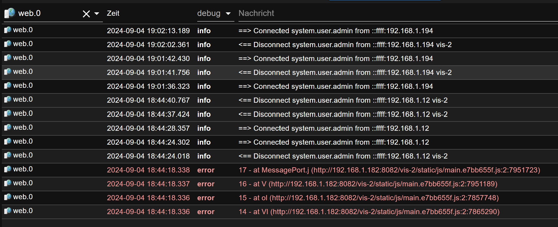Click web.0 icon on 18:44:18.338 error row

tap(8, 169)
